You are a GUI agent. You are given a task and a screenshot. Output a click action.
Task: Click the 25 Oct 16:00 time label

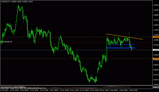tap(15, 90)
